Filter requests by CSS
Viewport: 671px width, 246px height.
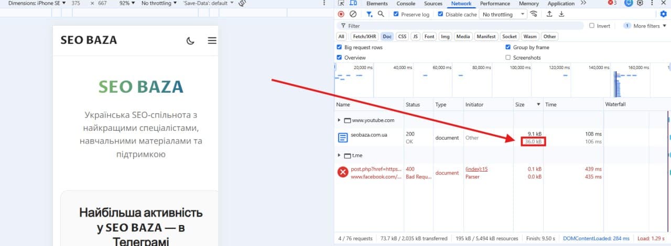[402, 37]
